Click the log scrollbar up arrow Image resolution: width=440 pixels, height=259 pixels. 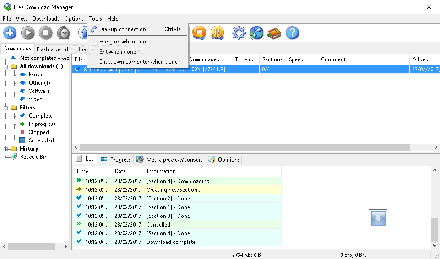pyautogui.click(x=435, y=170)
